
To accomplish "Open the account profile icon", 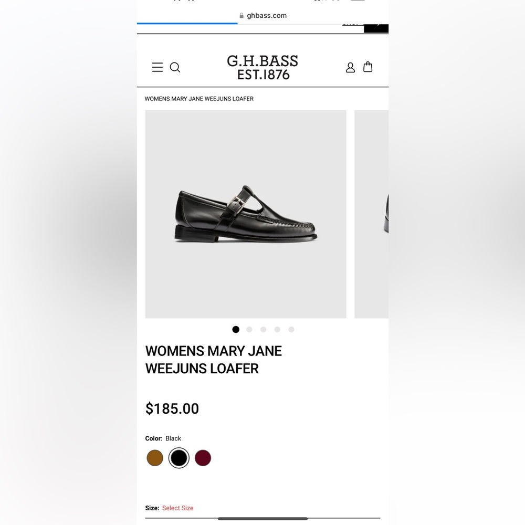I will pyautogui.click(x=350, y=67).
